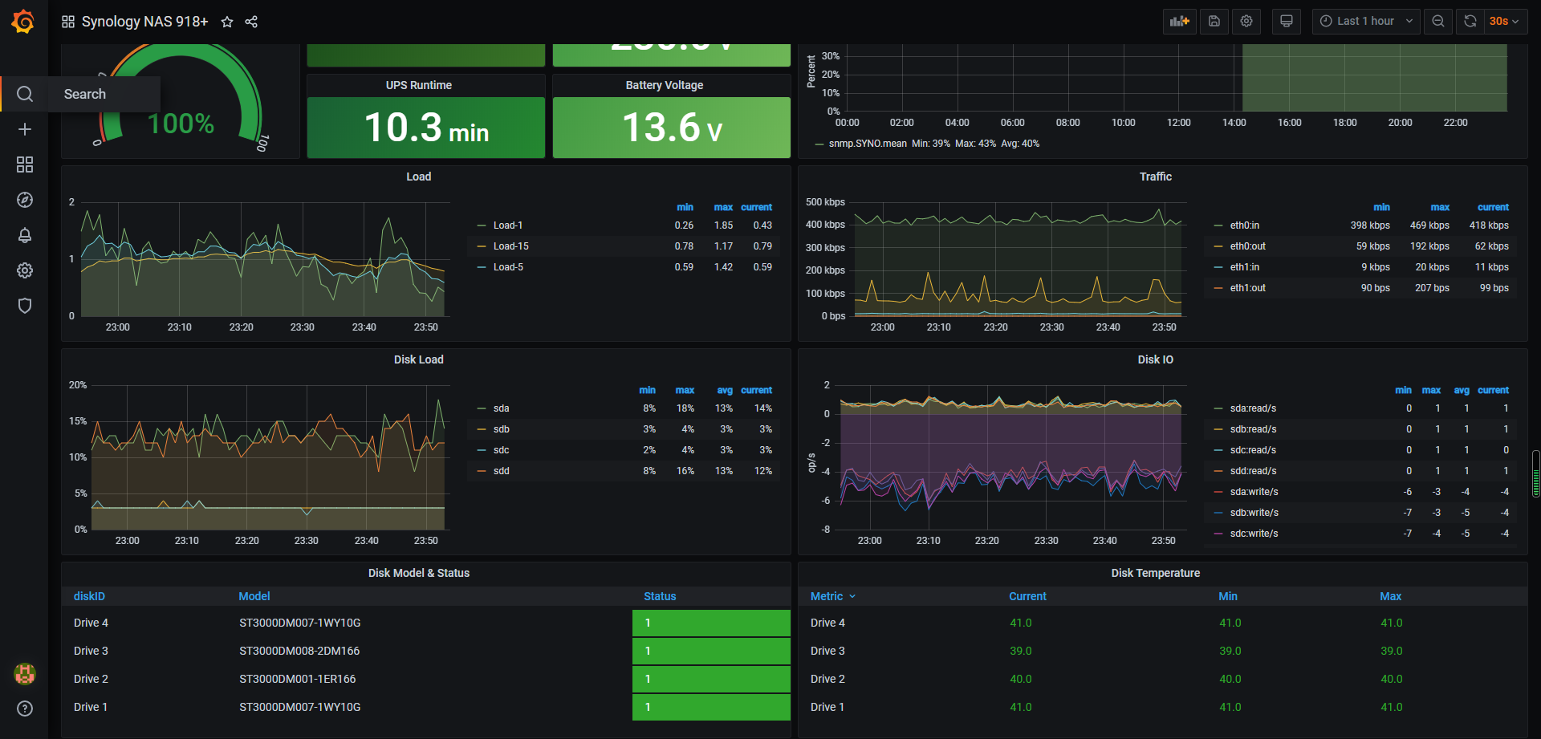Toggle sda series in Disk Load legend

click(x=502, y=408)
